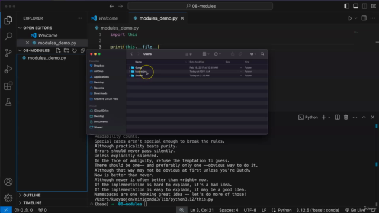This screenshot has height=213, width=379.
Task: Expand the TIMELINE section
Action: (20, 202)
